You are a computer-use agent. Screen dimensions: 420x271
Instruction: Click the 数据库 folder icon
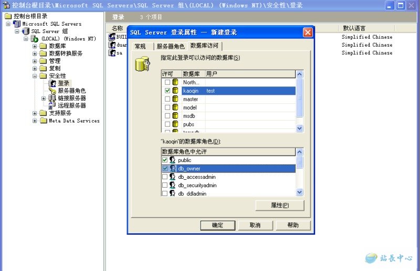[43, 46]
